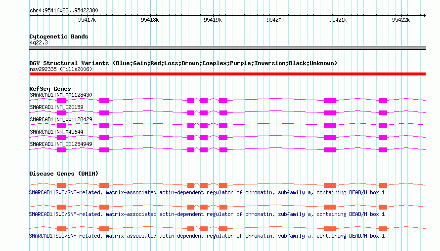This screenshot has width=440, height=251.
Task: Click the 95422k ruler tick label
Action: (401, 20)
